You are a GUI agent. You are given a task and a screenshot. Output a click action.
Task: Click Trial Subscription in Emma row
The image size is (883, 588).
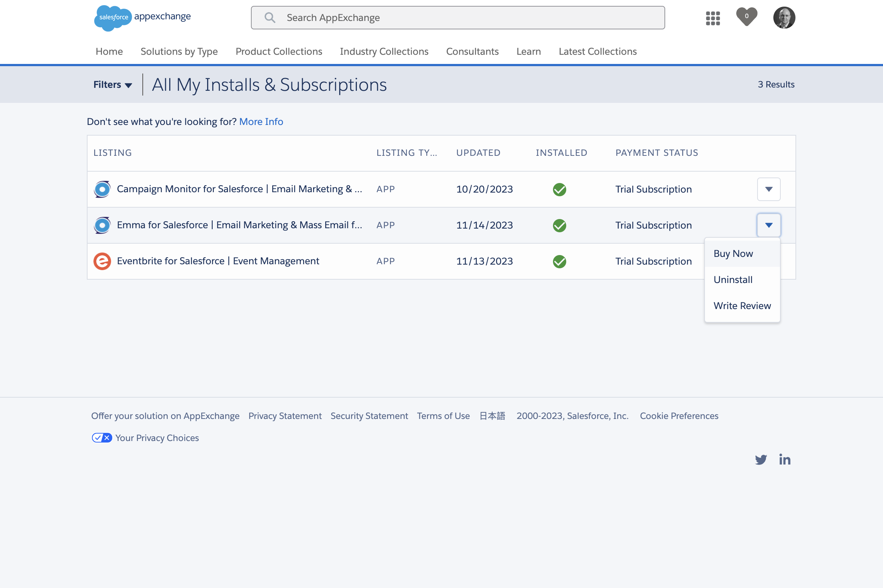(653, 225)
